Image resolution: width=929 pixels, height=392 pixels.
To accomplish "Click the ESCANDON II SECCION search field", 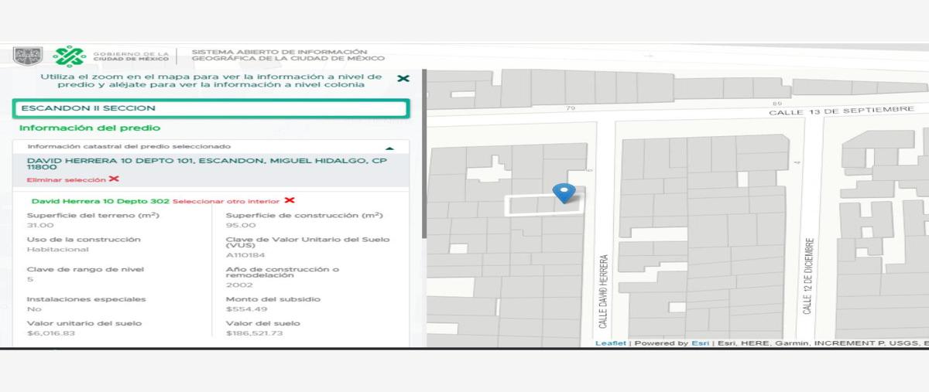I will [x=211, y=109].
